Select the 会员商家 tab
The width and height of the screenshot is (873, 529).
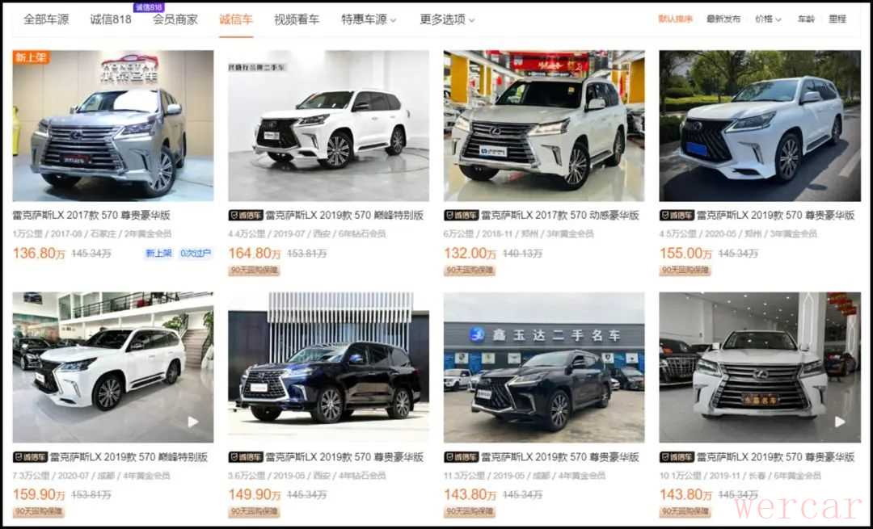175,19
